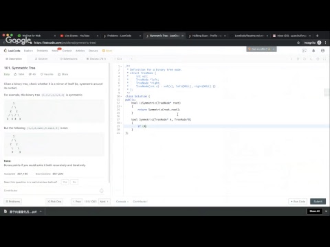Open LeetCode playground icon

pyautogui.click(x=305, y=51)
